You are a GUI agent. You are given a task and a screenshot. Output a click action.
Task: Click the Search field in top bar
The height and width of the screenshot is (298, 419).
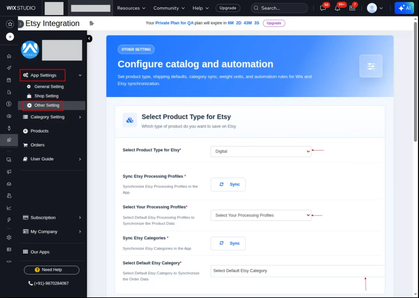279,8
